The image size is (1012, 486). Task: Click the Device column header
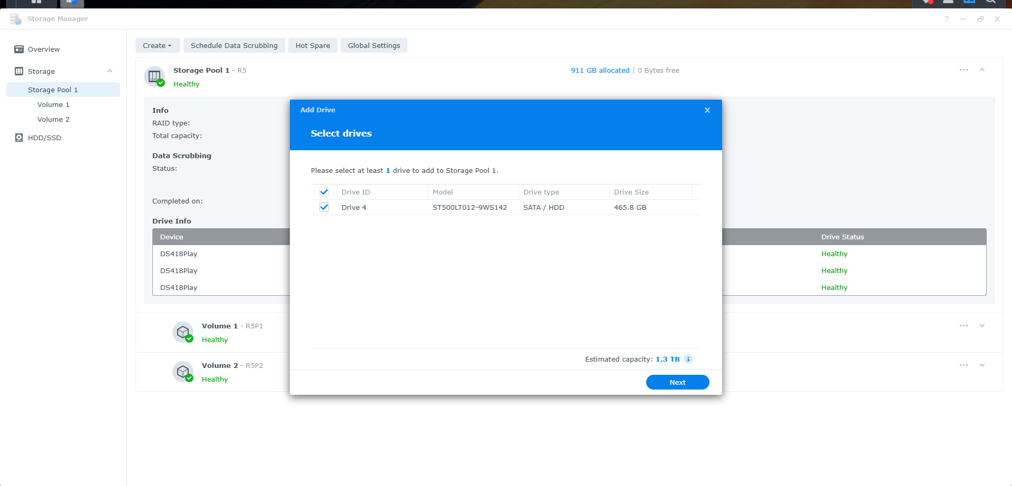172,237
